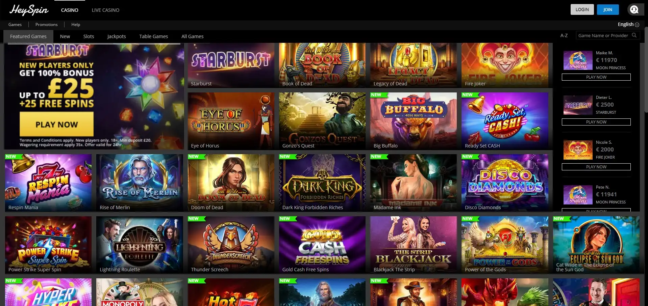Select the Slots tab
The height and width of the screenshot is (306, 648).
(x=89, y=36)
